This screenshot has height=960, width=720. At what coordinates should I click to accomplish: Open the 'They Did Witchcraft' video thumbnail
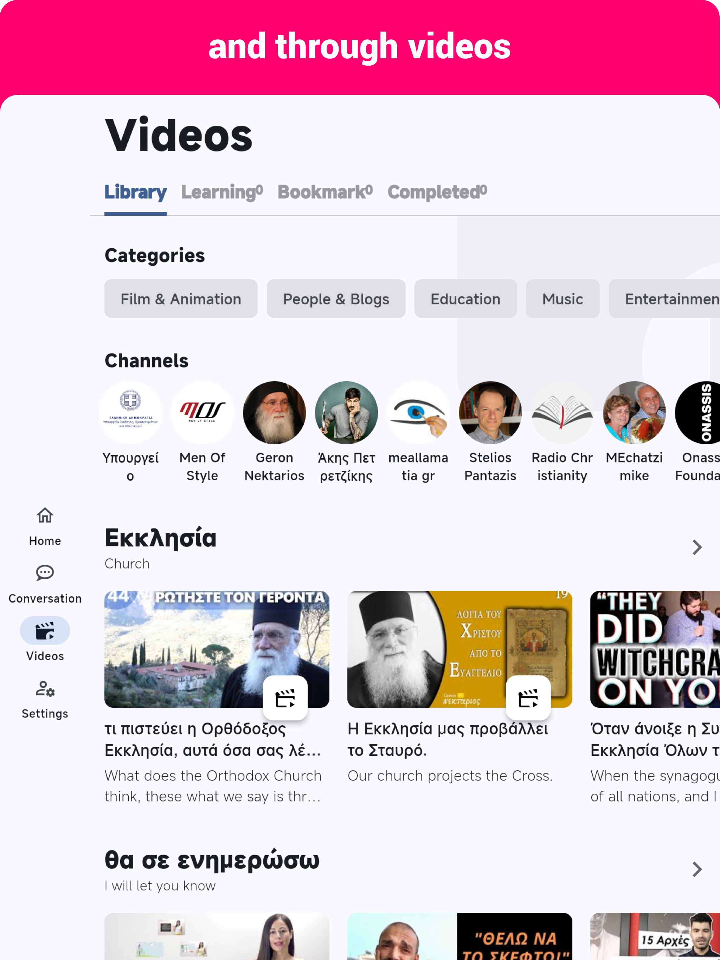(x=655, y=649)
